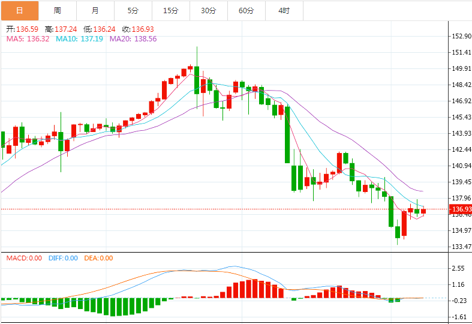Click the 140.94 price axis label
472x324 pixels.
(x=461, y=166)
